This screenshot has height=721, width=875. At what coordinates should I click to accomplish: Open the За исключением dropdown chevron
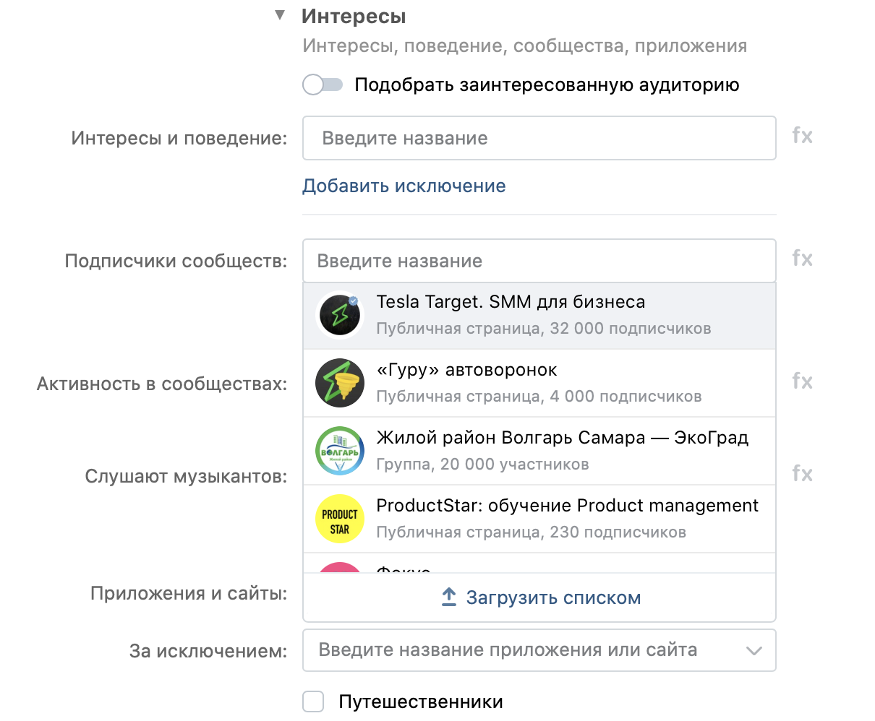754,651
